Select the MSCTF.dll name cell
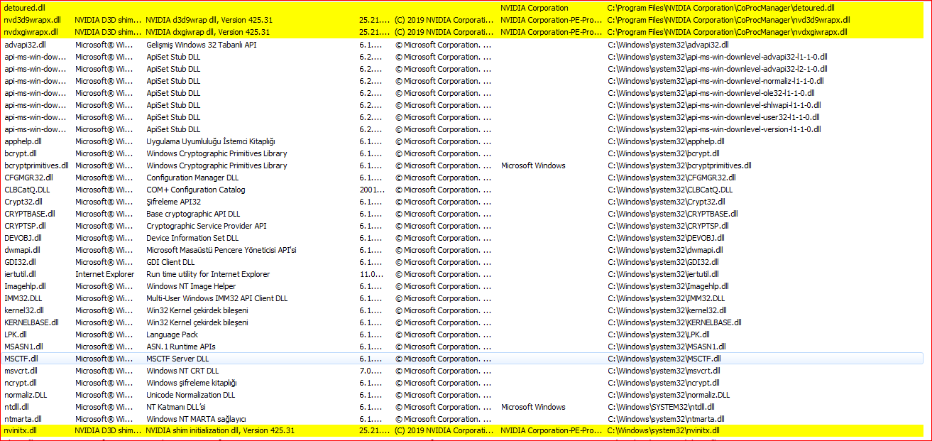The height and width of the screenshot is (441, 932). (x=21, y=359)
